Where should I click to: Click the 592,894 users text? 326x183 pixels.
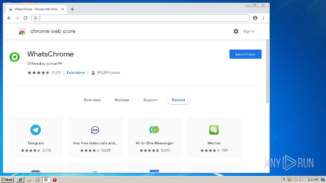coord(108,72)
